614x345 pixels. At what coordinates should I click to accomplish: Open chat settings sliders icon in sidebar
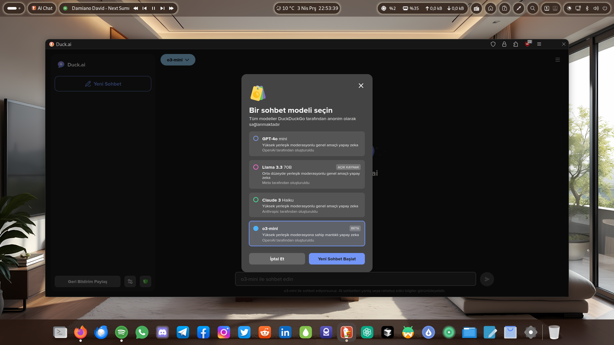pos(130,281)
